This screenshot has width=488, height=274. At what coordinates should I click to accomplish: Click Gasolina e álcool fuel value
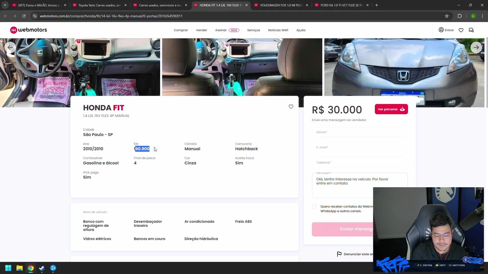tap(101, 163)
